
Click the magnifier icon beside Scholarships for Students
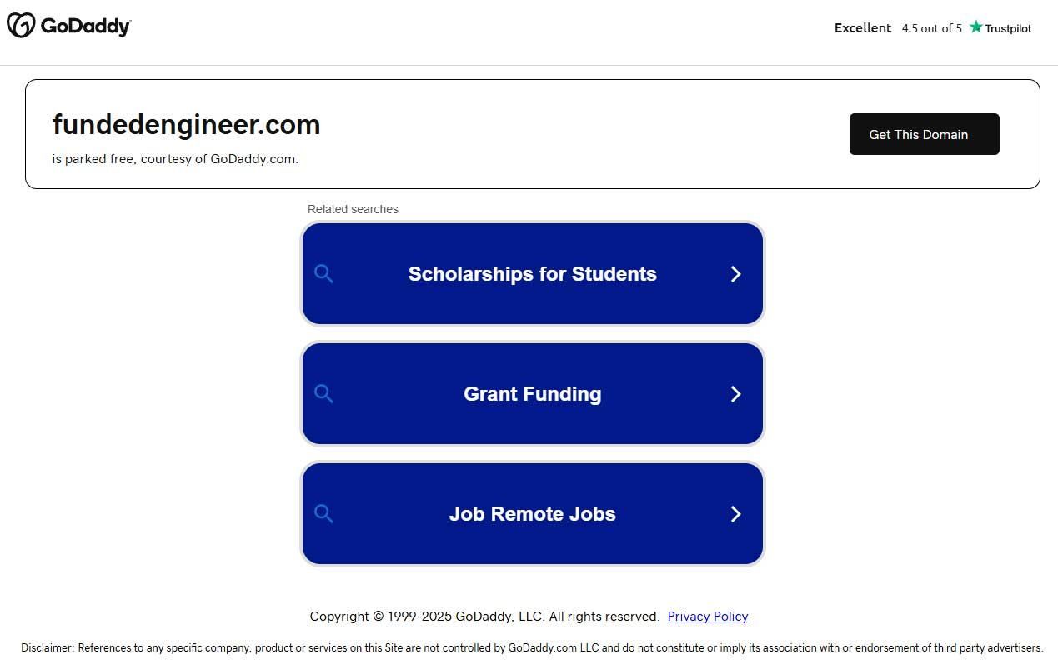click(324, 274)
